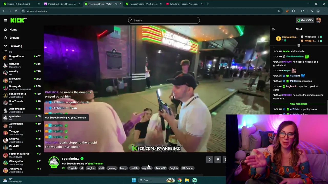This screenshot has height=184, width=328.
Task: Select the gaming tag
Action: [x=112, y=168]
